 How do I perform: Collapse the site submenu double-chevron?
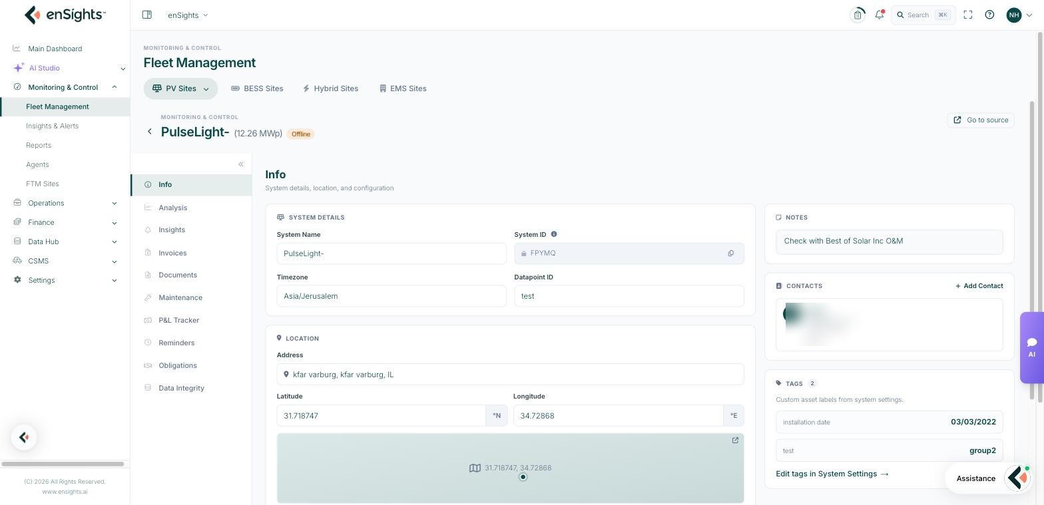241,164
